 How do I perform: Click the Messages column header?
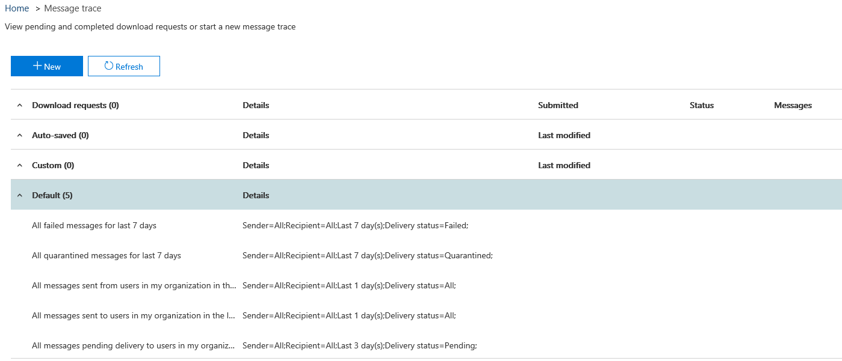click(793, 105)
